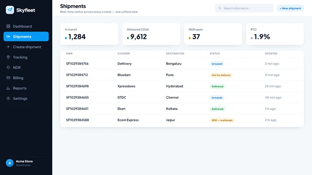Click AWB SF1029384756
312x175 pixels.
(77, 64)
